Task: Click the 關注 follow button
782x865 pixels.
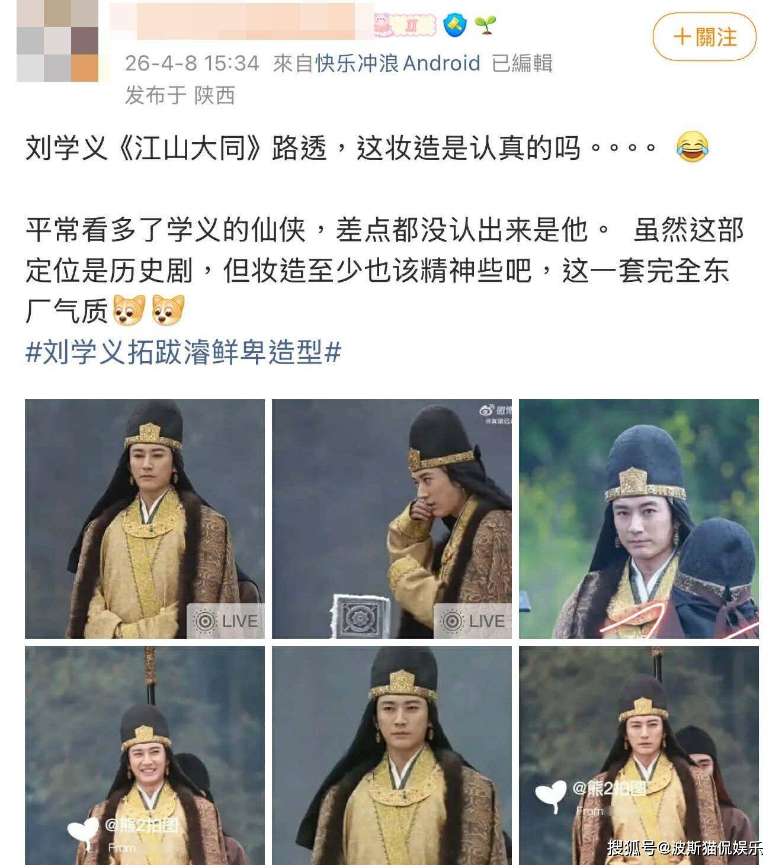Action: click(704, 37)
